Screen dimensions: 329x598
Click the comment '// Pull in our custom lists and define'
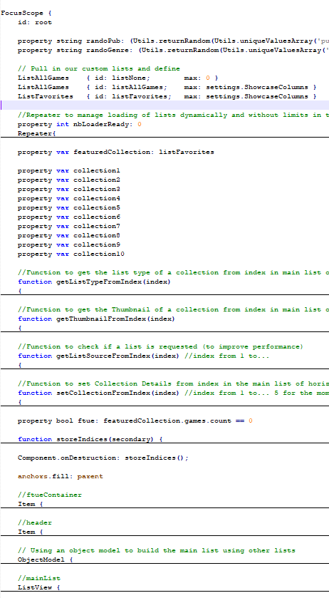coord(99,68)
